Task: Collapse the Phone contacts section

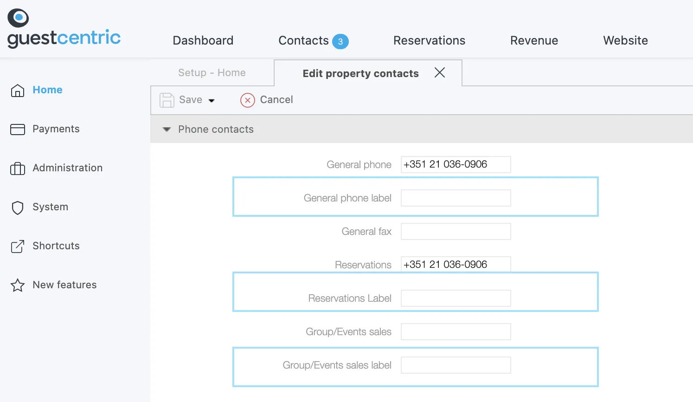Action: [x=167, y=130]
